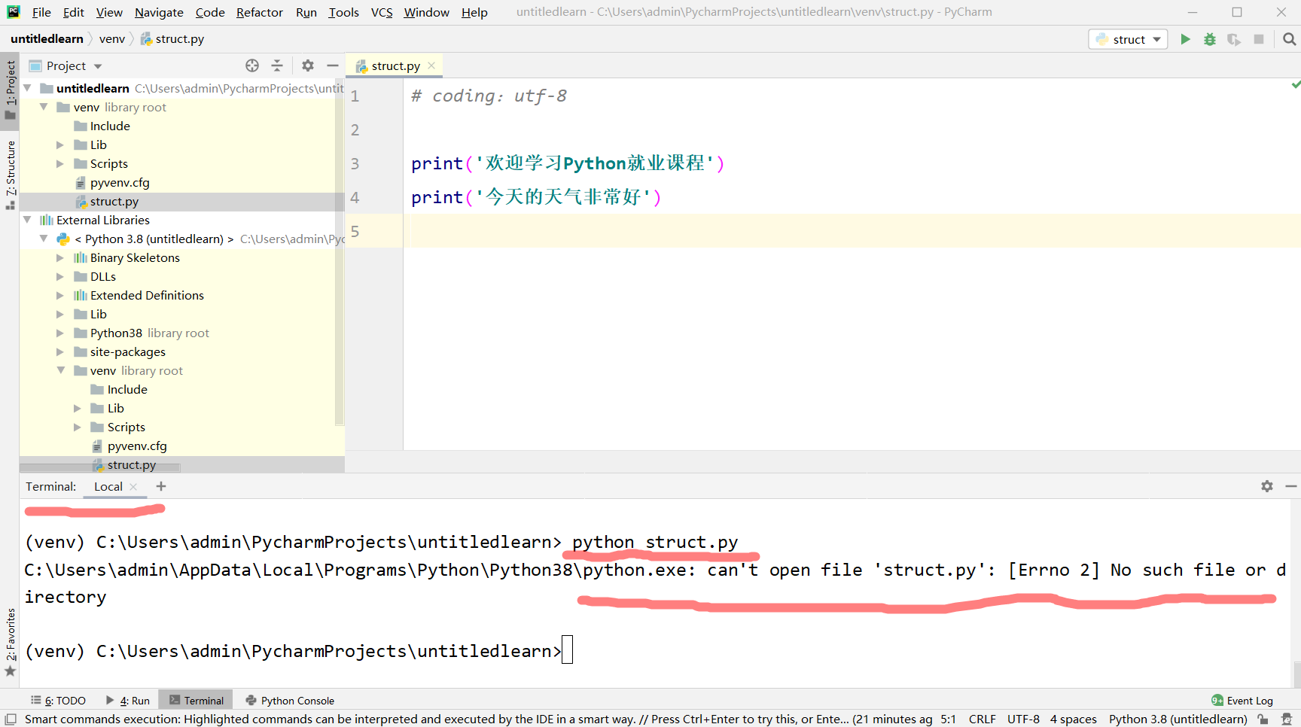Click Run with Coverage icon
Screen dimensions: 1301x727
click(1234, 39)
